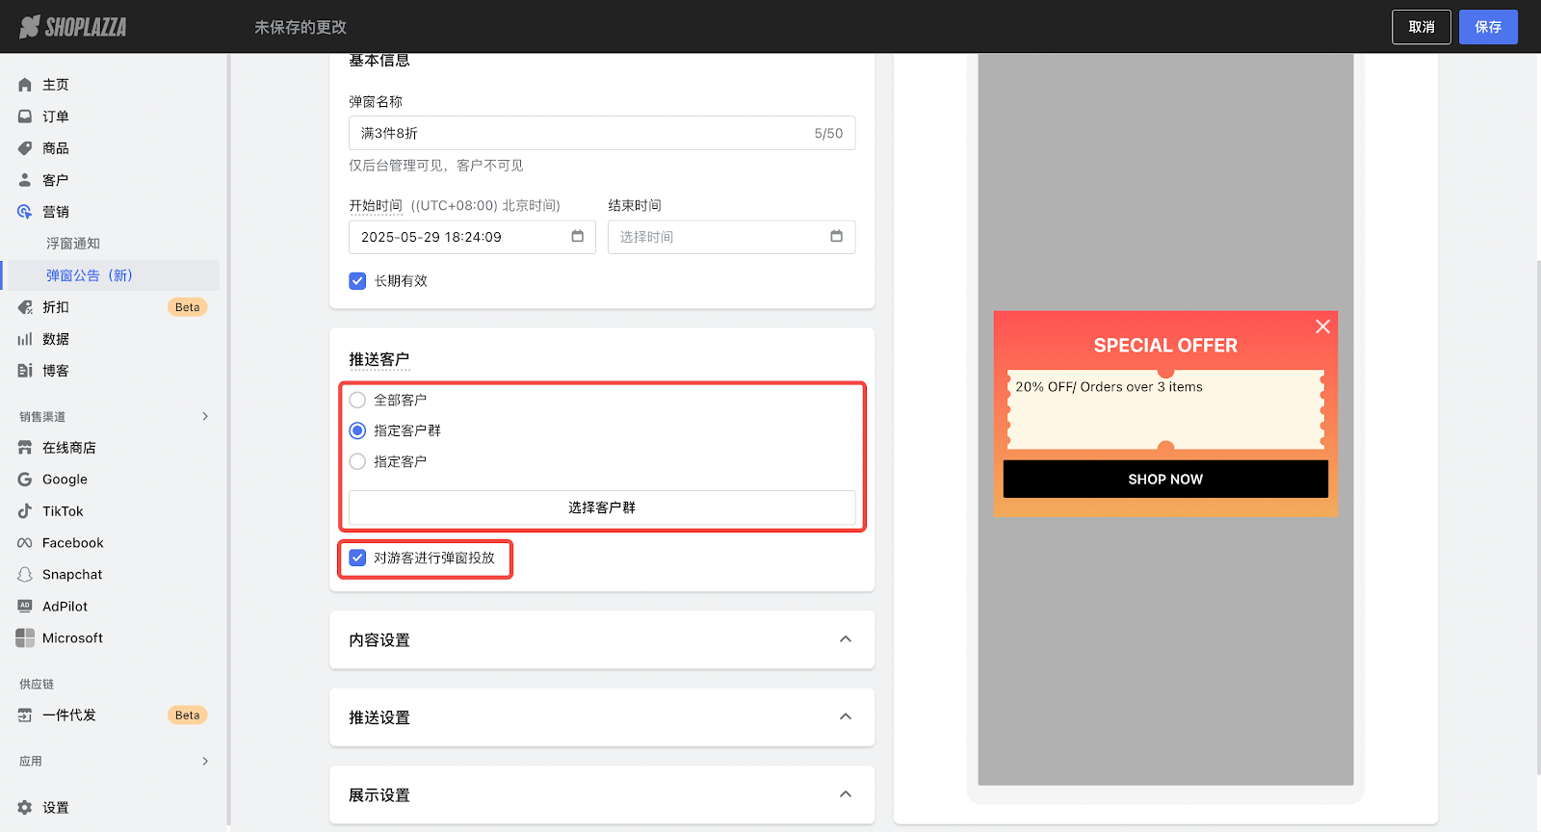Open 浮窗通知 submenu item
This screenshot has height=832, width=1541.
click(73, 244)
